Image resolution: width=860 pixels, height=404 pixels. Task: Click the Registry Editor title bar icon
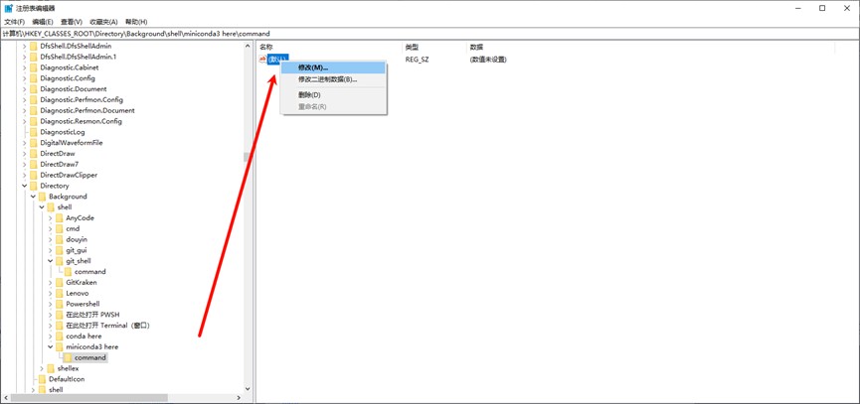(8, 8)
